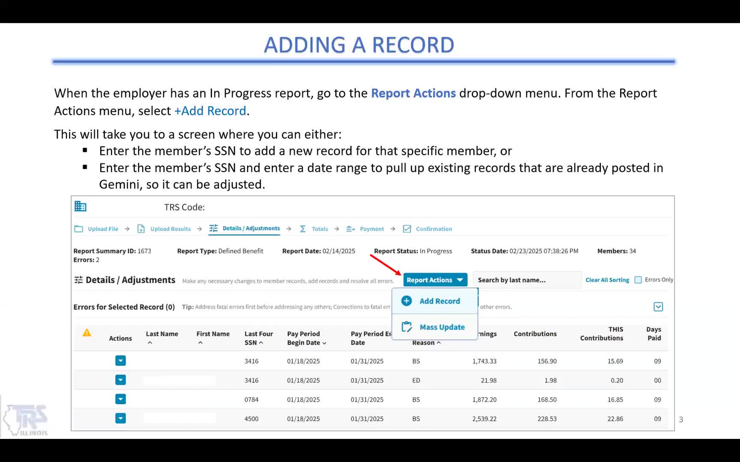The width and height of the screenshot is (740, 462).
Task: Click the contributions cell 168.50
Action: tap(547, 400)
